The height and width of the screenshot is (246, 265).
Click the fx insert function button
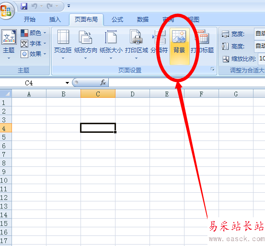click(103, 82)
